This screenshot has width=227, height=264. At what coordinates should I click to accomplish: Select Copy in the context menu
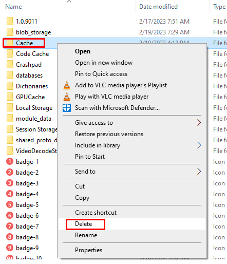point(82,198)
